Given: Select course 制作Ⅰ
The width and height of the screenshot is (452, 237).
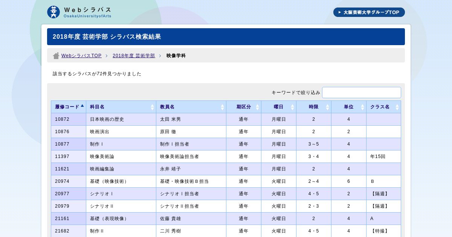Looking at the screenshot, I should point(97,144).
